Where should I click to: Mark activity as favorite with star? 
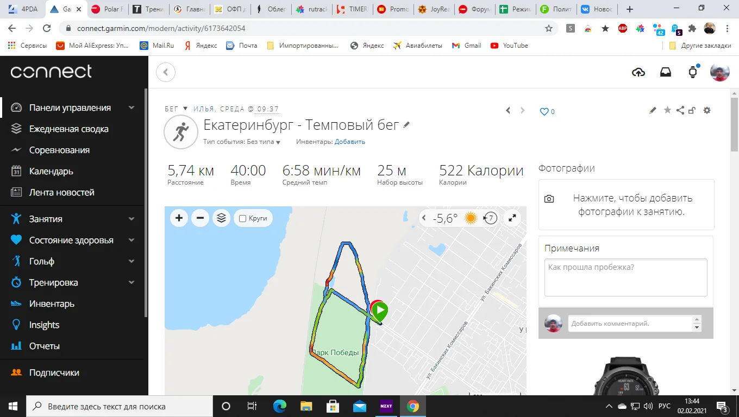667,110
